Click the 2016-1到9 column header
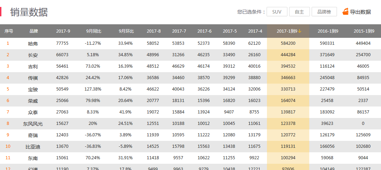 tap(328, 31)
